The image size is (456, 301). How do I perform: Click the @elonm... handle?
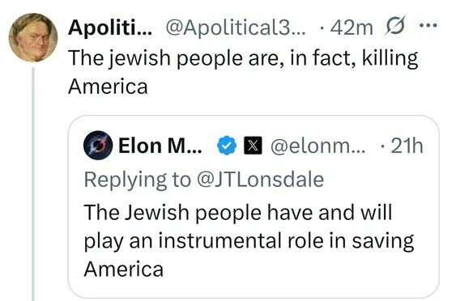click(x=319, y=146)
